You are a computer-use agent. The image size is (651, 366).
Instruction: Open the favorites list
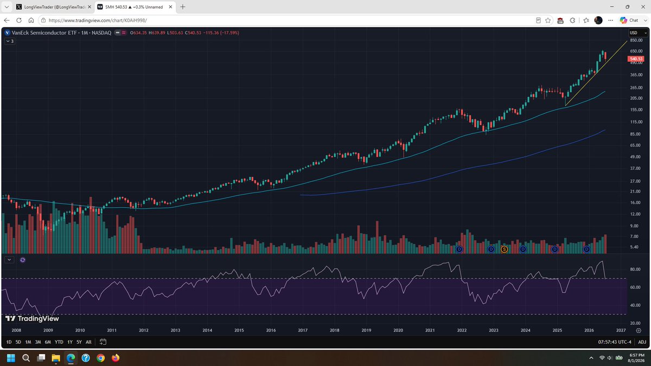586,20
